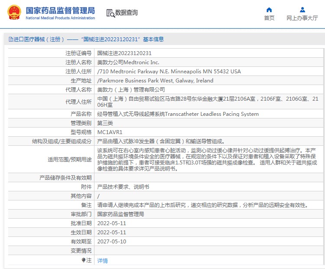Click the 注册人名称 label

pyautogui.click(x=78, y=62)
